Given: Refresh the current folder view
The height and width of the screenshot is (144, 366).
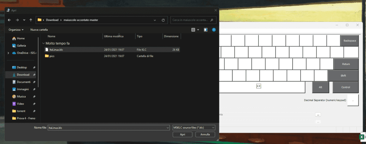Looking at the screenshot, I should pyautogui.click(x=163, y=20).
